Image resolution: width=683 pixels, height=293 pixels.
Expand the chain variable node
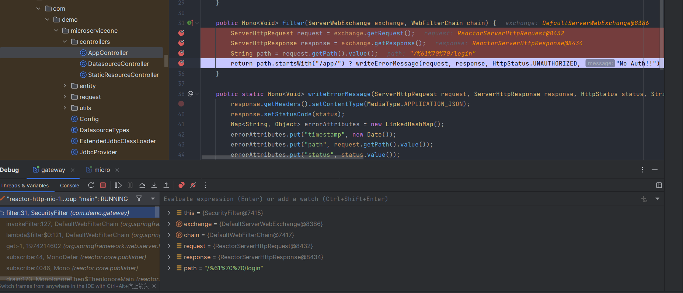169,235
